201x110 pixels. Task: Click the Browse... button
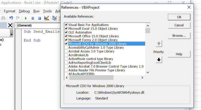click(179, 36)
